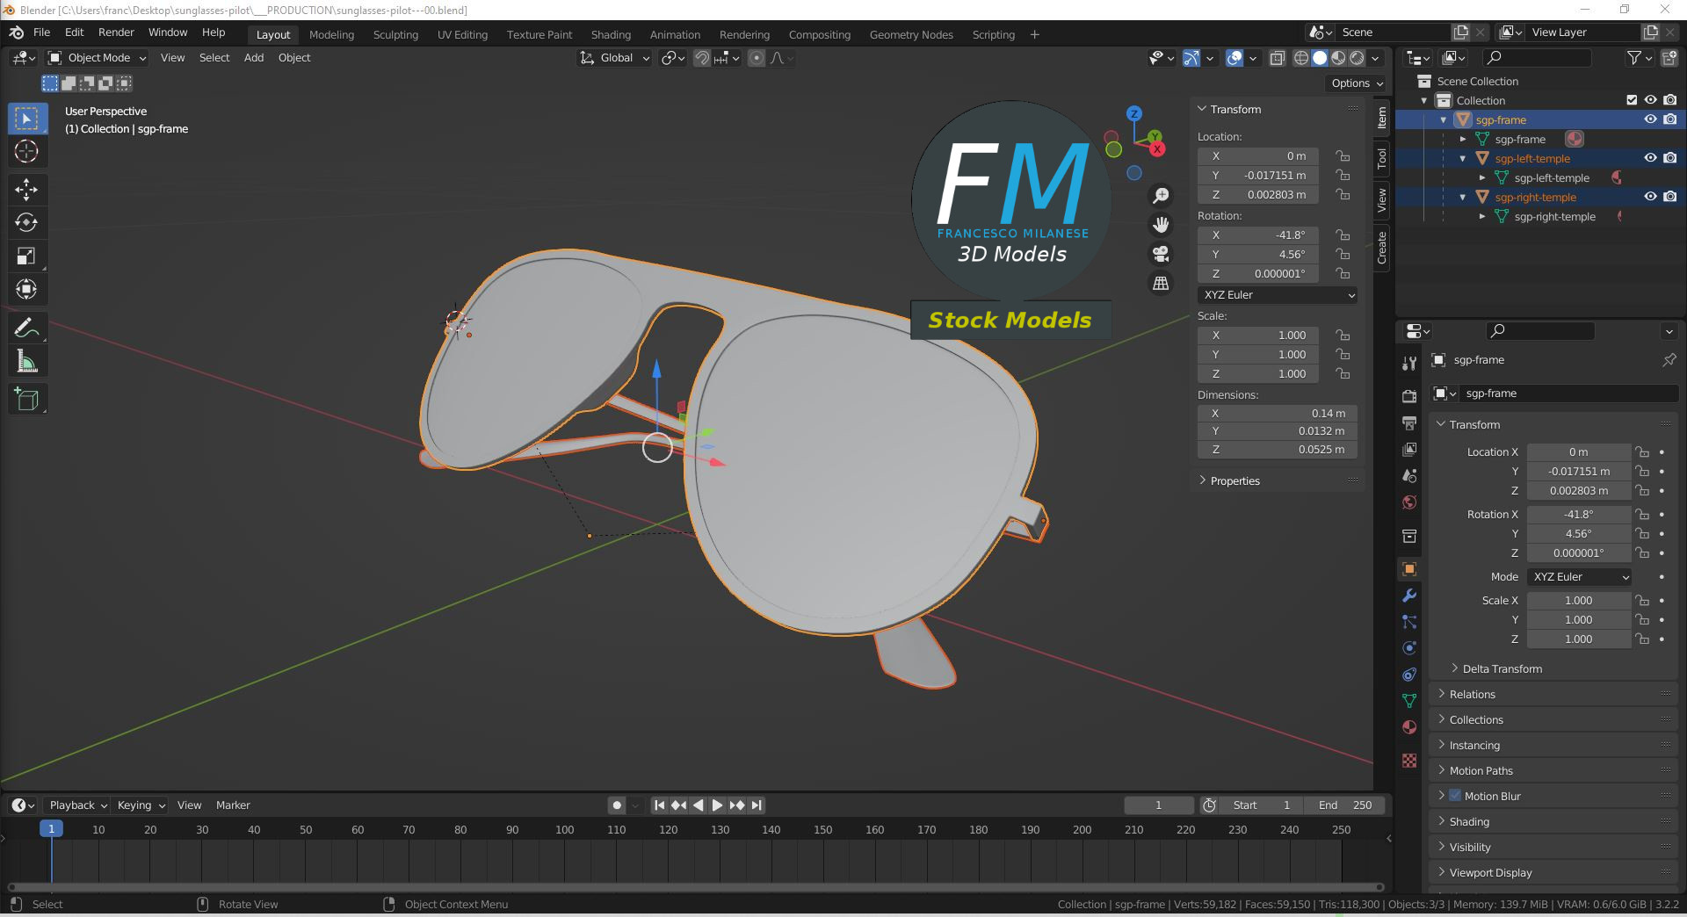This screenshot has height=917, width=1687.
Task: Switch to the Modeling workspace tab
Action: pyautogui.click(x=331, y=35)
